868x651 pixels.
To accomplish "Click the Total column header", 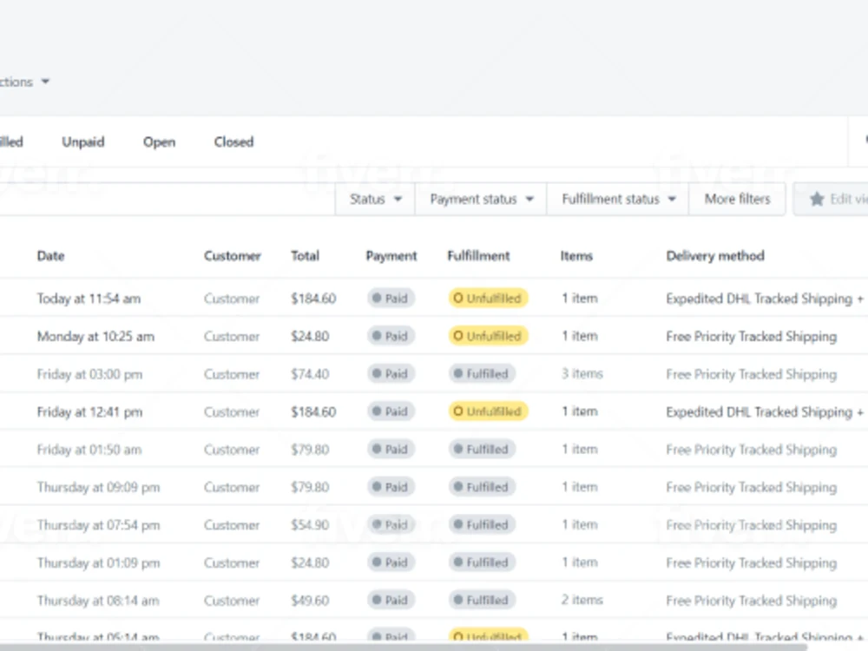I will coord(305,256).
